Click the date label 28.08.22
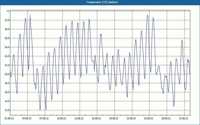The width and height of the screenshot is (200, 125). [x=166, y=118]
